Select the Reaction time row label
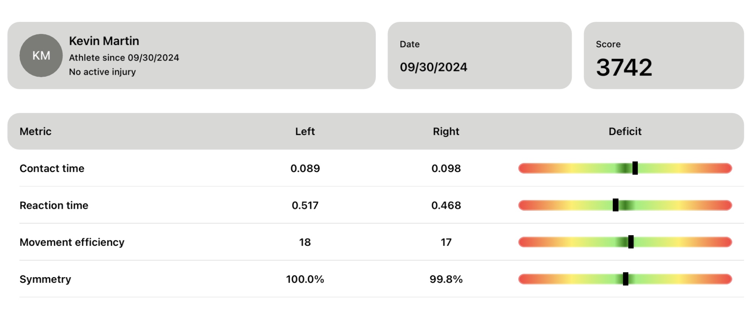The height and width of the screenshot is (309, 753). [54, 205]
